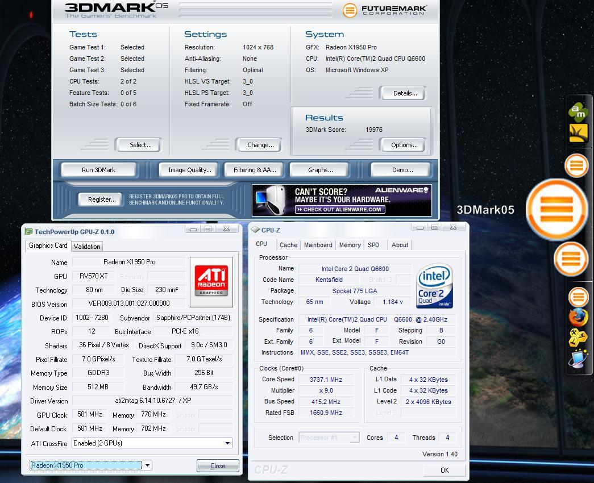Viewport: 594px width, 483px height.
Task: Select the CPU tab in CPU-Z
Action: pyautogui.click(x=261, y=244)
